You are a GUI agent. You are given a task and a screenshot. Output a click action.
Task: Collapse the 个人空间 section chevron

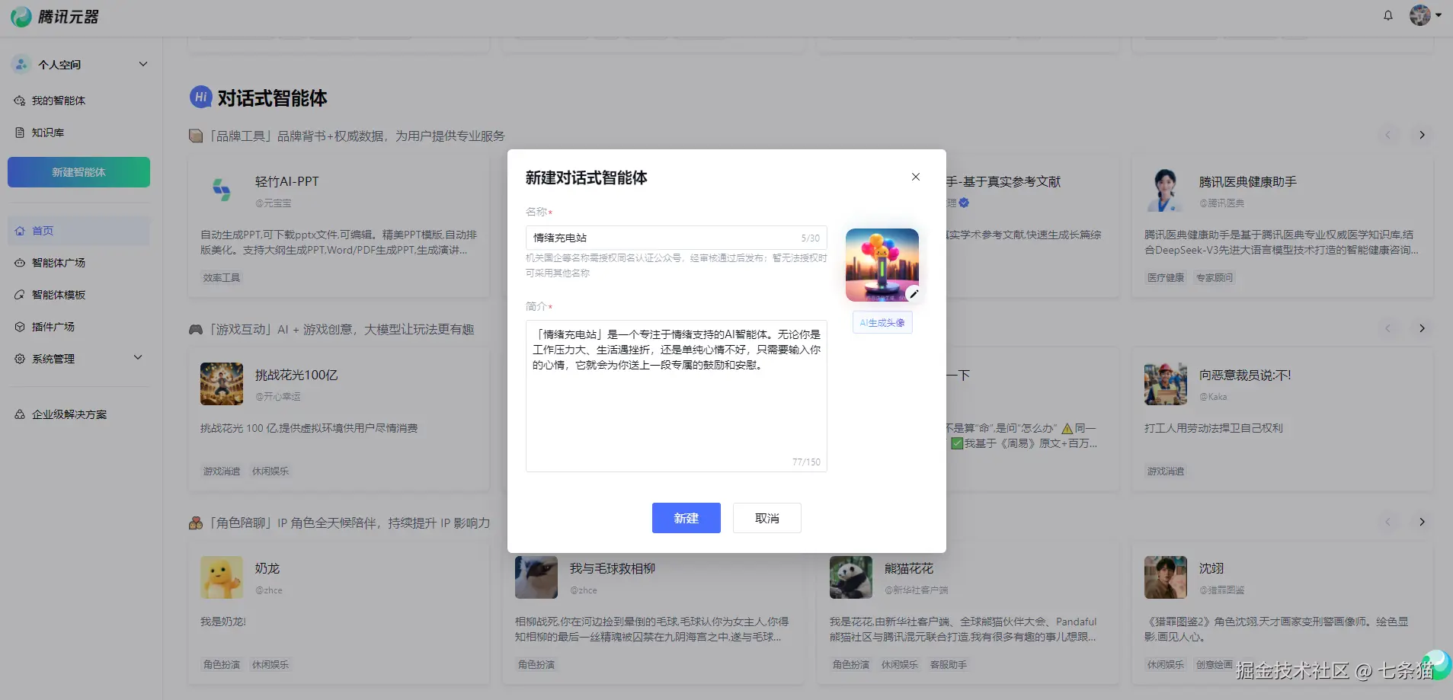(x=143, y=64)
